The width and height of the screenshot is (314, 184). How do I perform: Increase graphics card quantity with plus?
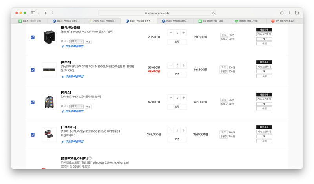click(x=184, y=130)
